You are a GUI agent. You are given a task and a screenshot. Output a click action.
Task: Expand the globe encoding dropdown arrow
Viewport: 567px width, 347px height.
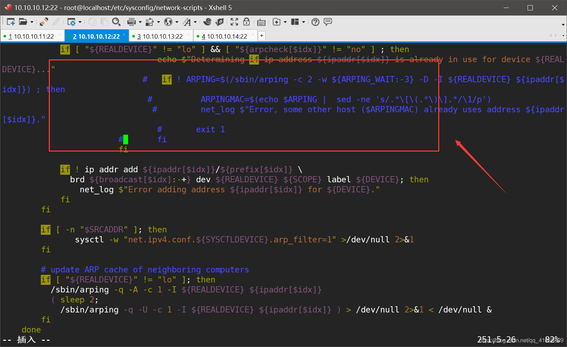coord(177,22)
